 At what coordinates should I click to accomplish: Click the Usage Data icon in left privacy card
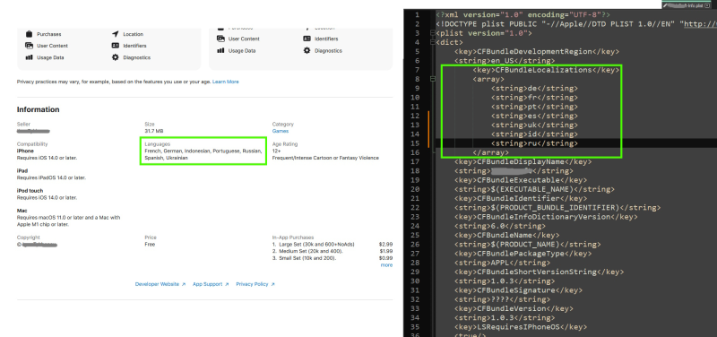29,57
